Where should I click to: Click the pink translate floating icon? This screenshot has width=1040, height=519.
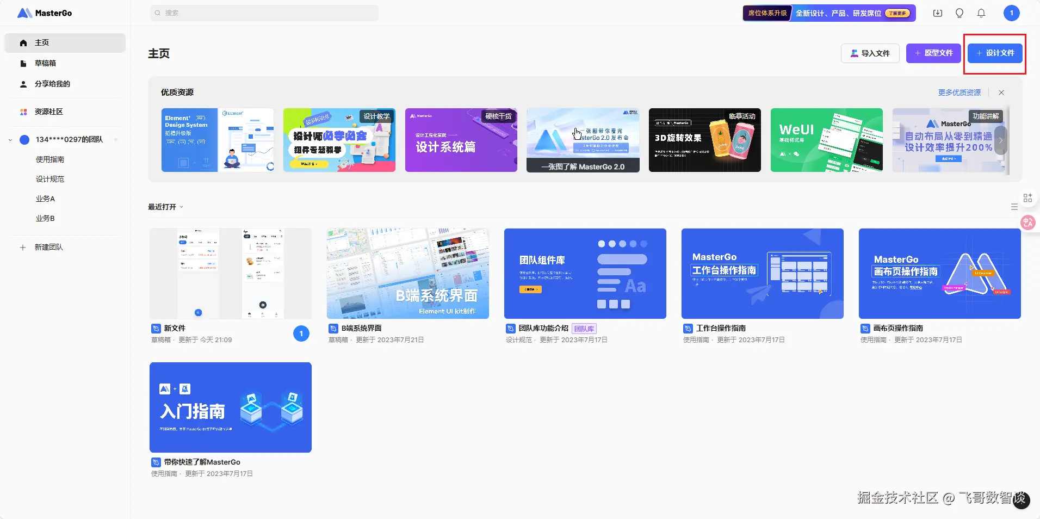click(1028, 222)
